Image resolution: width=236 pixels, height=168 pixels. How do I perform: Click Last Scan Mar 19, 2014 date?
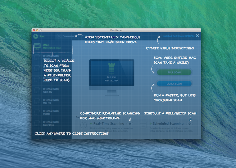pos(111,81)
